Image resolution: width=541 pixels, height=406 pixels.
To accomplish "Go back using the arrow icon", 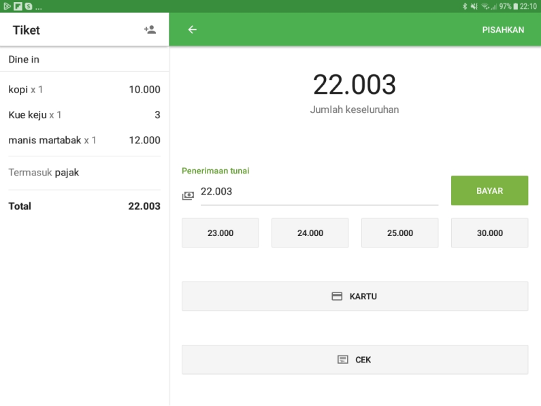I will coord(192,30).
